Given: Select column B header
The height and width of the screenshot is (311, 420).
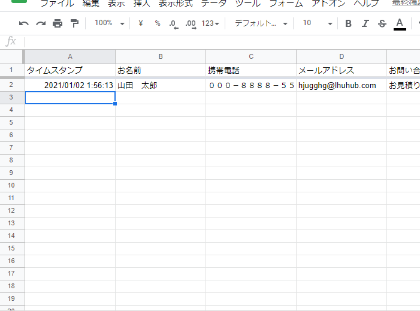Looking at the screenshot, I should point(161,56).
